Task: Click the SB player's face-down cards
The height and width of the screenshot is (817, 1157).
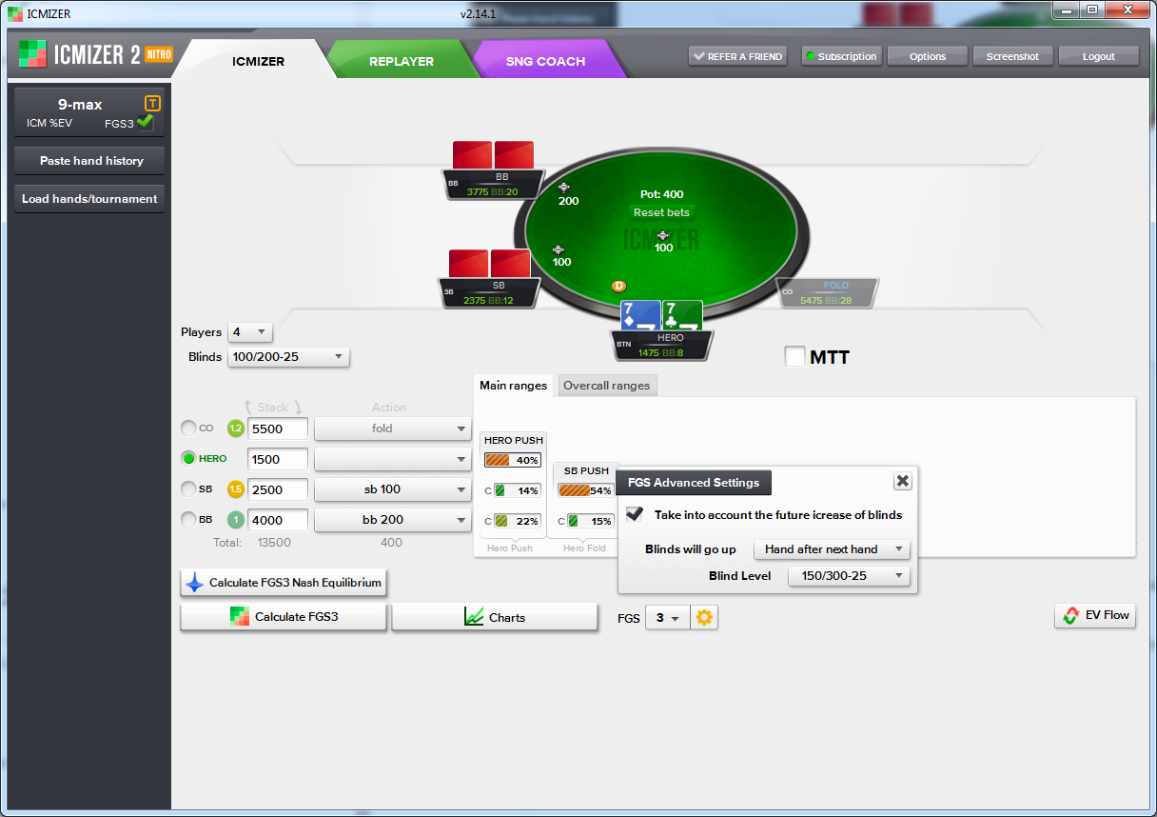Action: (x=490, y=264)
